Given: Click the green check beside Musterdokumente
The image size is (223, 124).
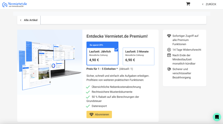Looking at the screenshot, I should pos(88,92).
